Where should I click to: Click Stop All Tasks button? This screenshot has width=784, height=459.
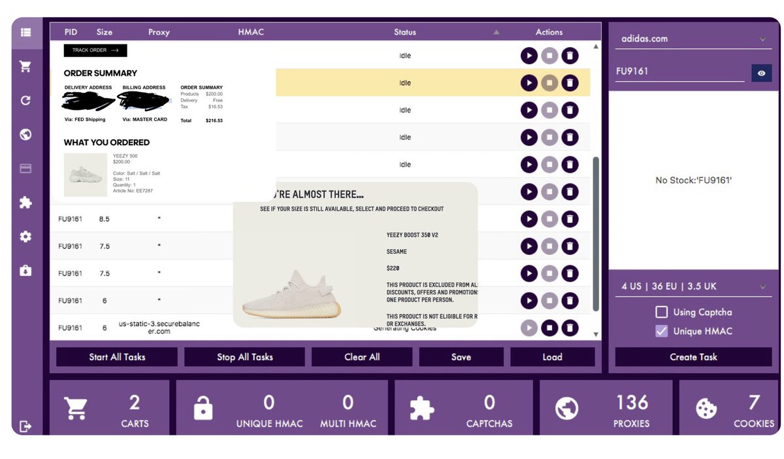click(244, 357)
